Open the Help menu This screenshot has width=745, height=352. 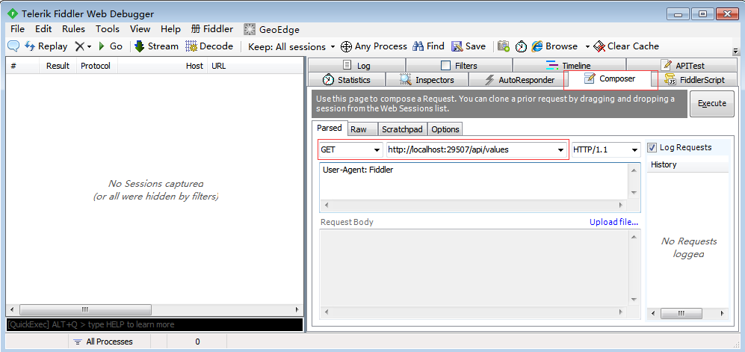[x=170, y=29]
